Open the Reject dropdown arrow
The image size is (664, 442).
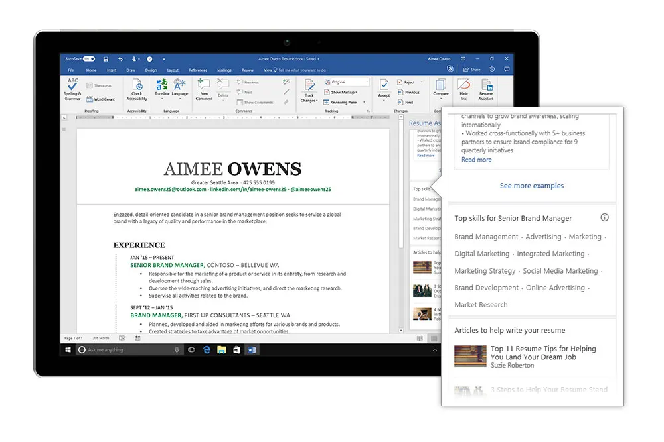pos(422,82)
